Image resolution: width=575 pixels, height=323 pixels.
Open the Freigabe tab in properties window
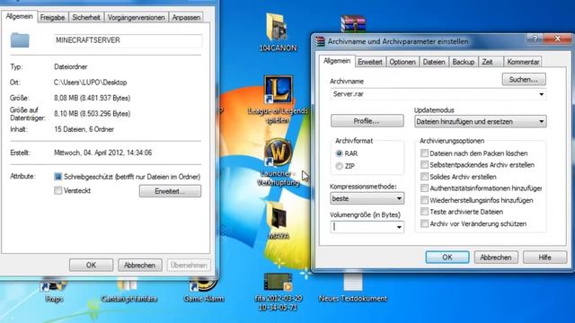pos(52,17)
